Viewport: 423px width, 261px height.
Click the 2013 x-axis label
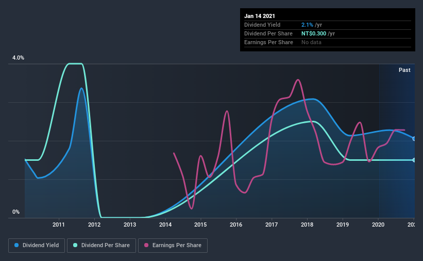click(x=130, y=225)
